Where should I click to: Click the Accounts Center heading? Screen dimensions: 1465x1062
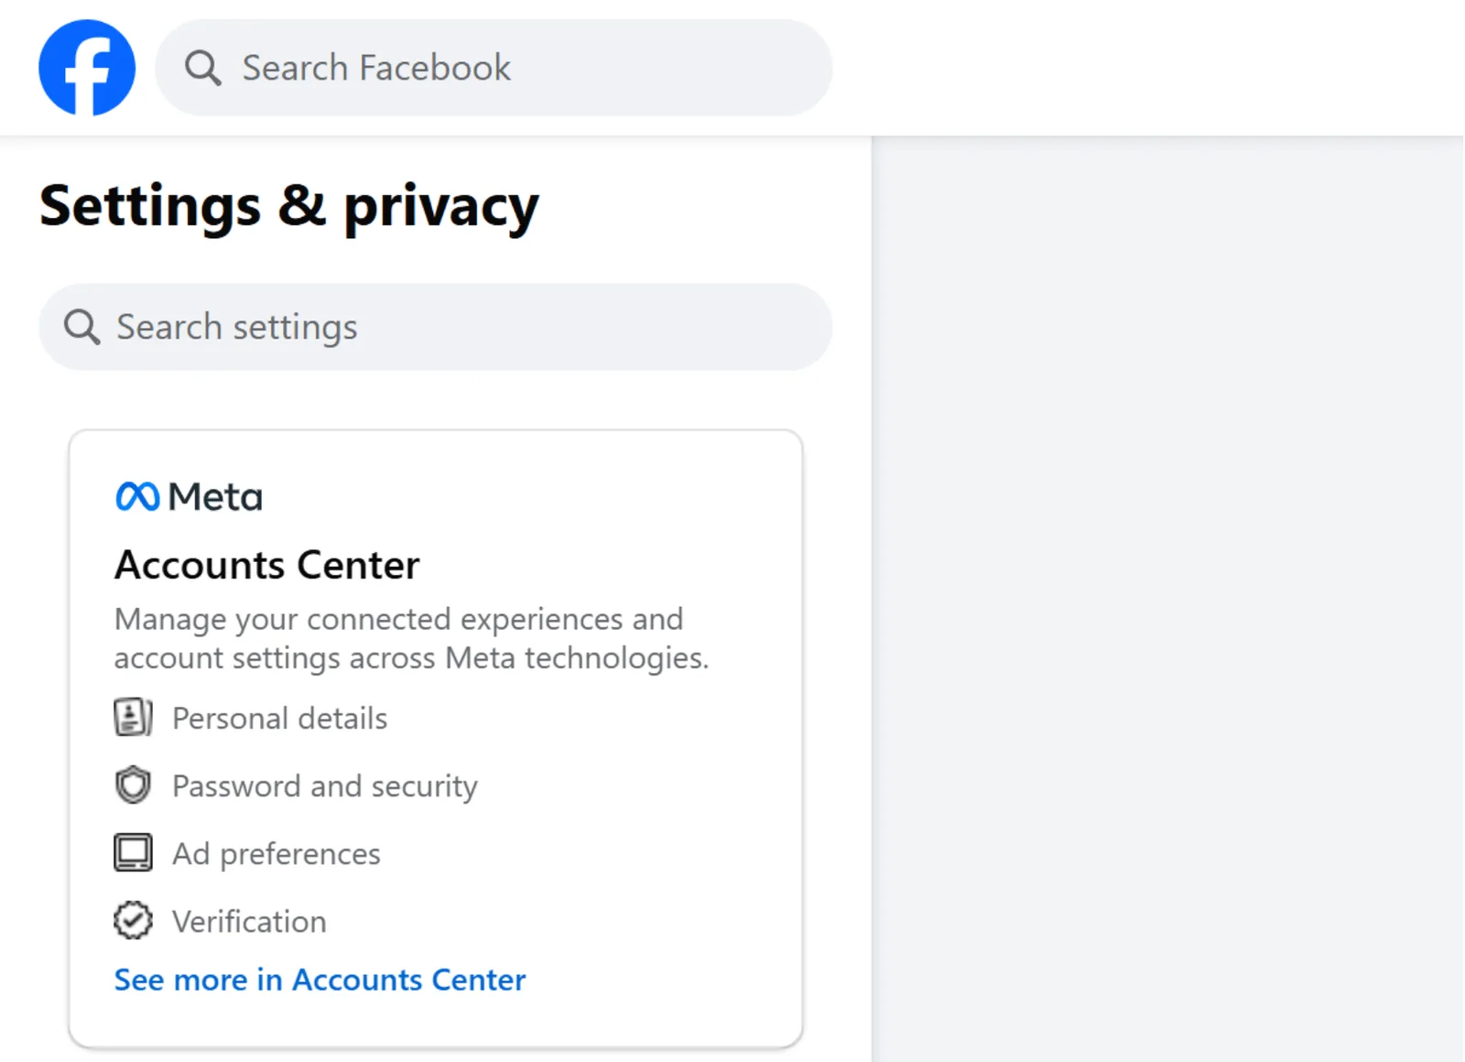click(266, 565)
